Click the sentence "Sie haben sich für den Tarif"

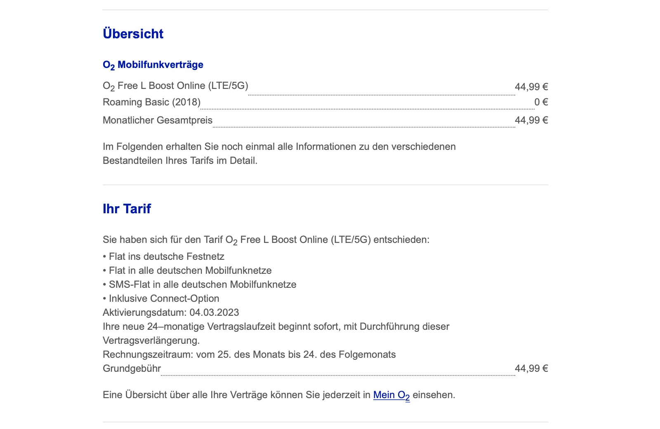coord(266,240)
